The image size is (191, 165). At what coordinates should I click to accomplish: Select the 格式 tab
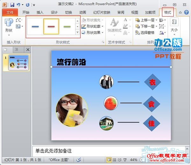tap(168, 12)
